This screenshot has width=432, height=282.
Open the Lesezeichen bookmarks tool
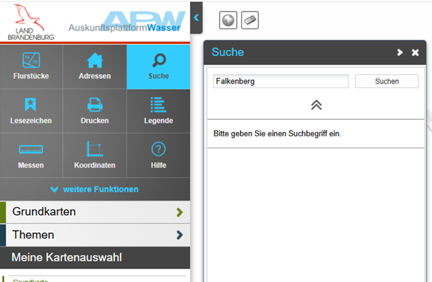pyautogui.click(x=31, y=111)
